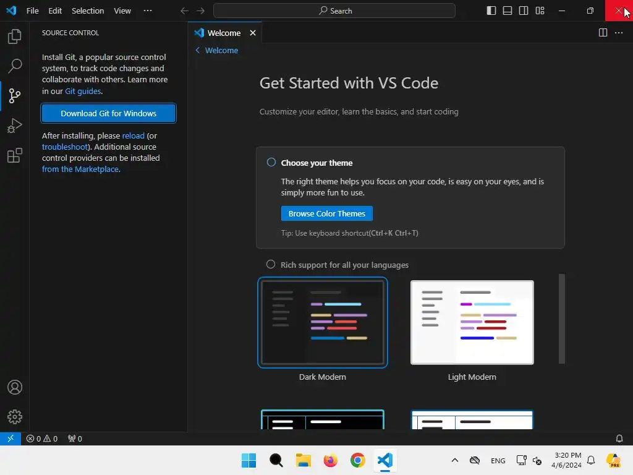Screen dimensions: 633x475
Task: Mark the Choose your theme step done
Action: pos(271,162)
